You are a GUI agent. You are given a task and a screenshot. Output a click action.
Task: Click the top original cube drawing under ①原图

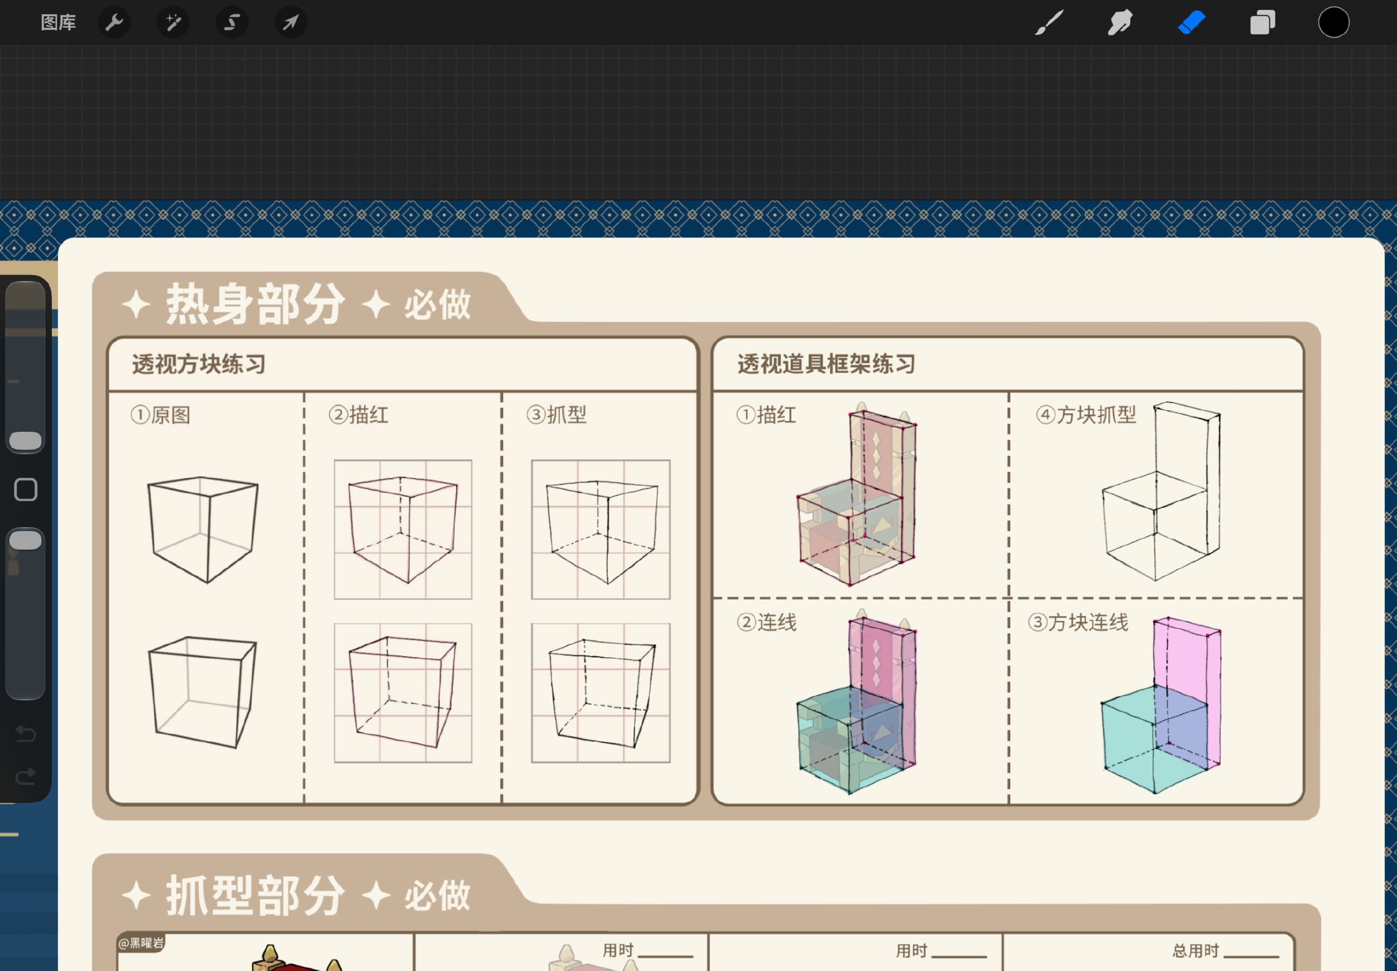(x=203, y=529)
